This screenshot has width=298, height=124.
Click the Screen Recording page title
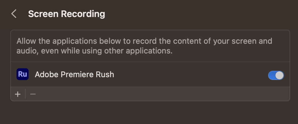pos(66,14)
